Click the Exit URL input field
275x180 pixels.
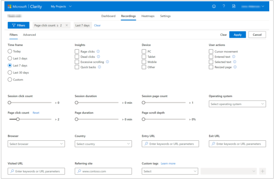pyautogui.click(x=237, y=144)
